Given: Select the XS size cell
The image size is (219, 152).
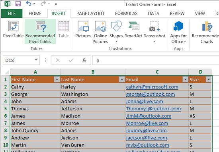Looking at the screenshot, I should click(200, 116).
